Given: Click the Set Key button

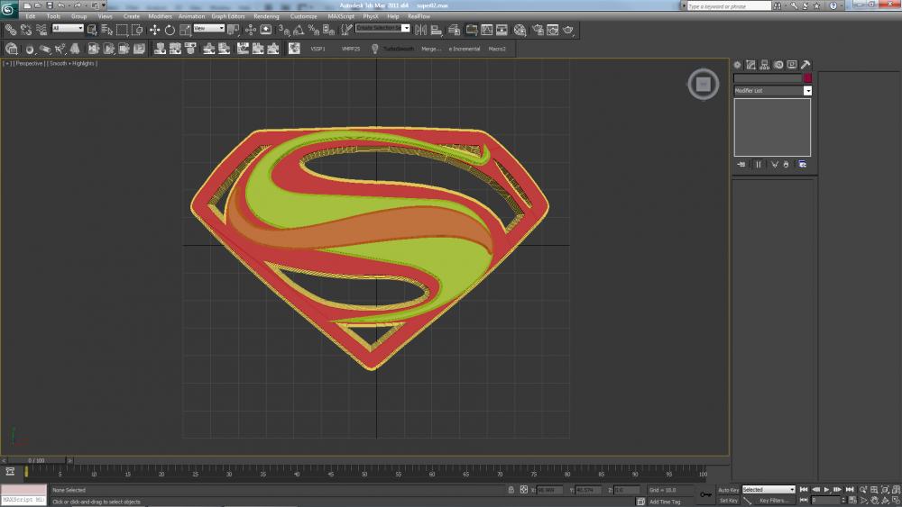Looking at the screenshot, I should tap(728, 501).
